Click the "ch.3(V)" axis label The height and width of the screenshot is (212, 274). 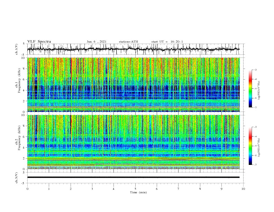tap(17, 178)
